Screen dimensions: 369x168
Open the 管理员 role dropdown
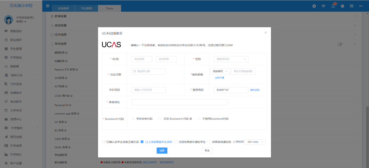pyautogui.click(x=21, y=21)
